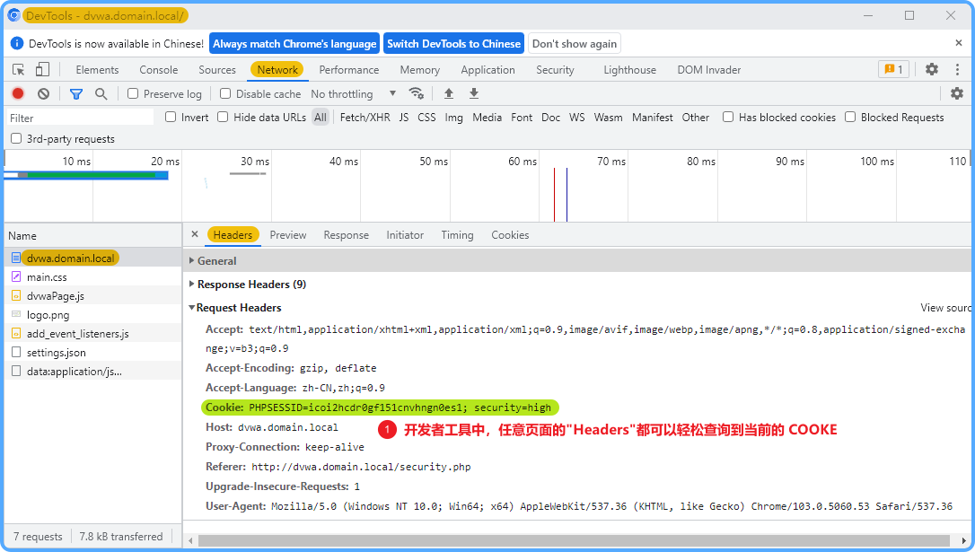
Task: Switch to the Console tab
Action: click(159, 70)
